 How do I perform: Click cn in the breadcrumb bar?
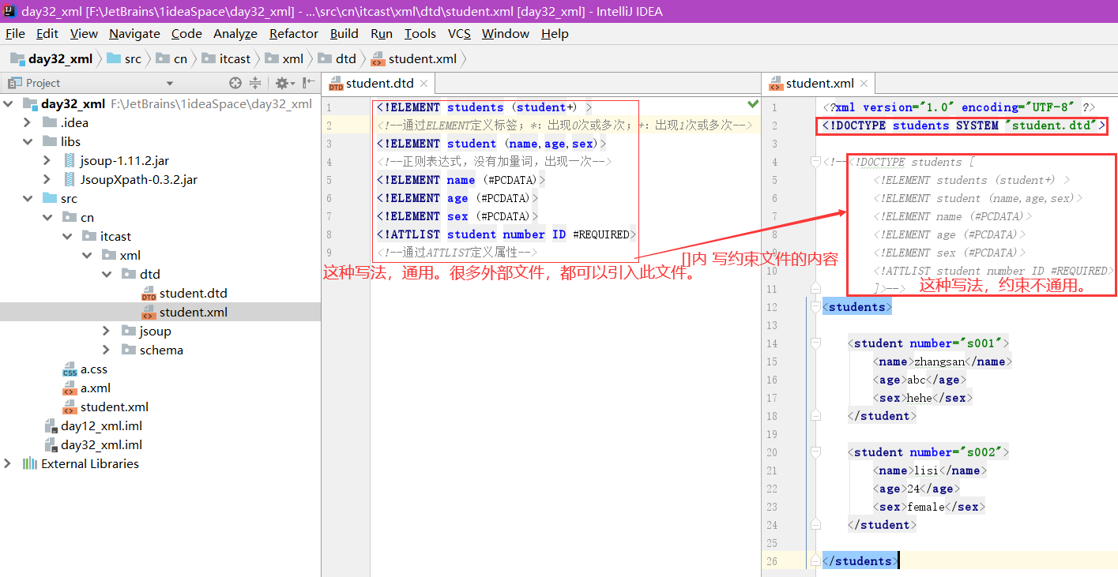click(x=171, y=58)
